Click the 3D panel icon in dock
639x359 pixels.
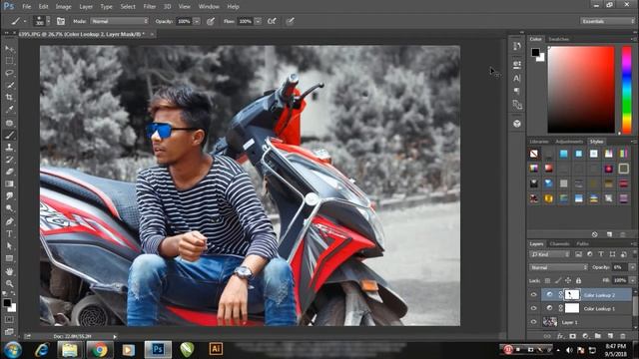coord(517,124)
